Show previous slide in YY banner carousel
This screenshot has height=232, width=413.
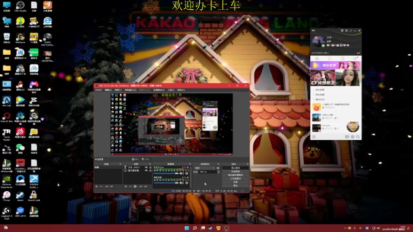[x=312, y=78]
